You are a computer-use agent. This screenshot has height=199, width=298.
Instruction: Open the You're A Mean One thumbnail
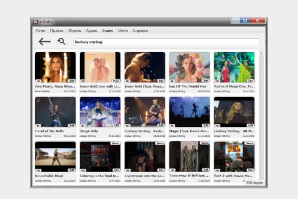(x=234, y=67)
